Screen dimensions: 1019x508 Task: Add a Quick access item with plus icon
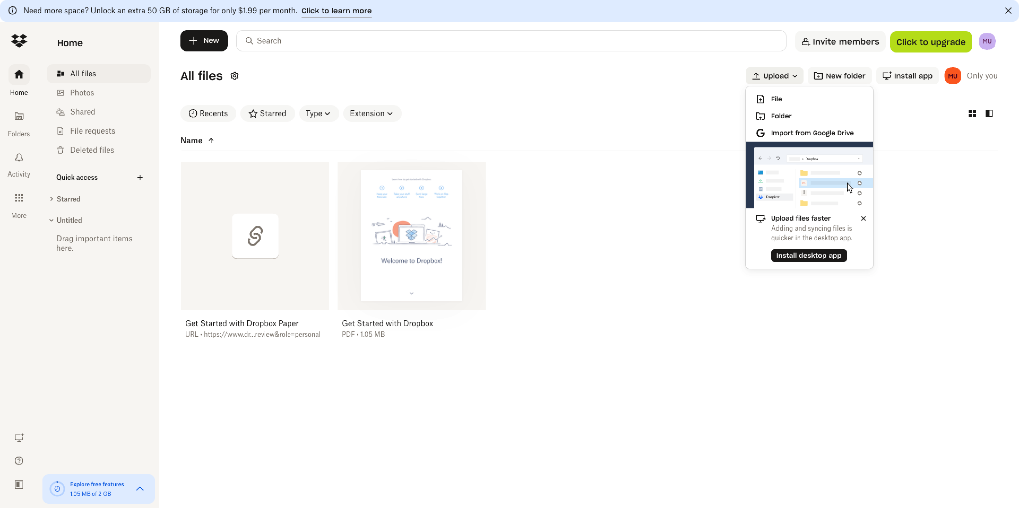140,177
